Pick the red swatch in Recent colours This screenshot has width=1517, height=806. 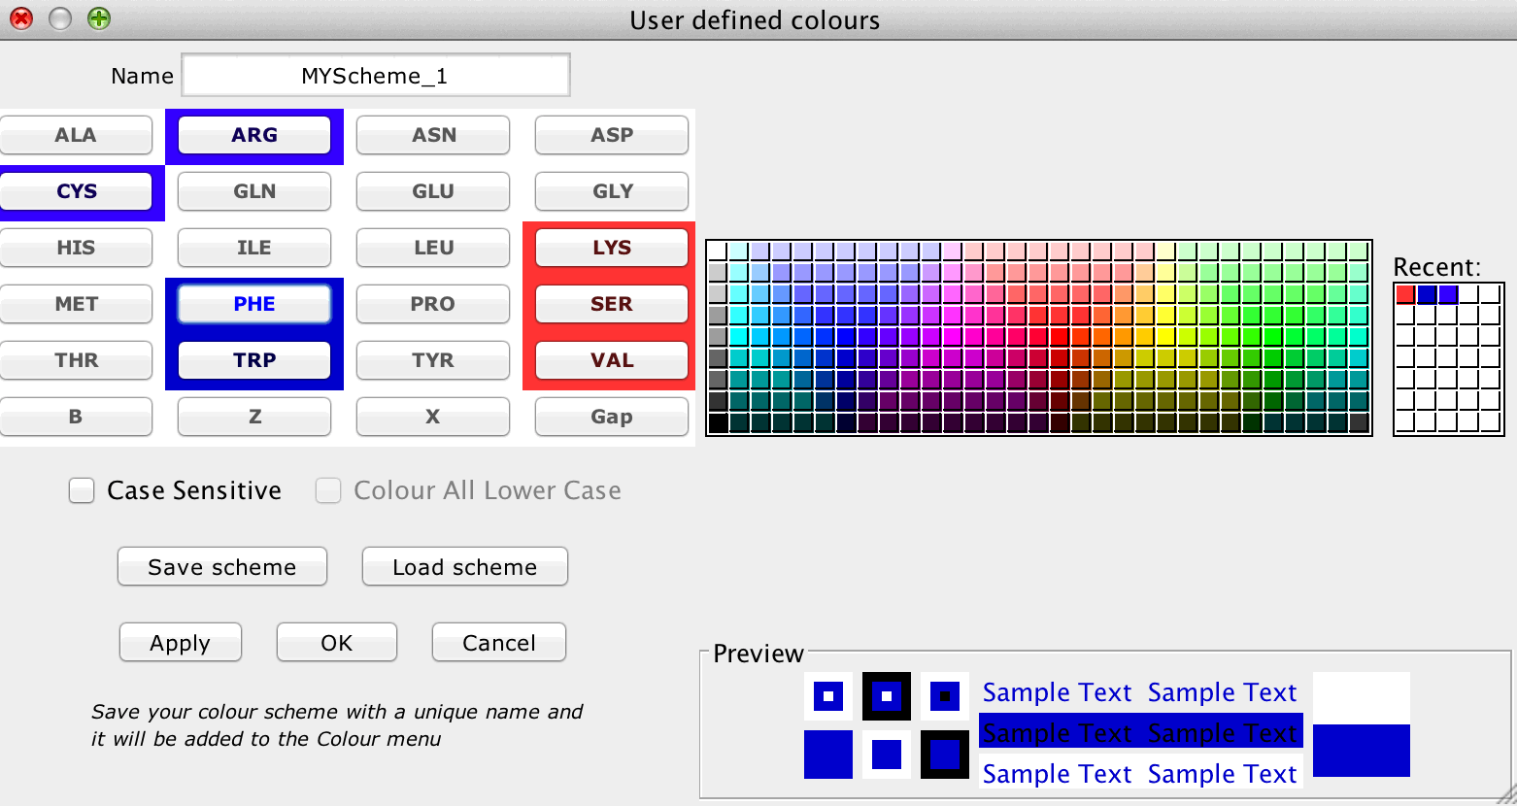click(1405, 294)
